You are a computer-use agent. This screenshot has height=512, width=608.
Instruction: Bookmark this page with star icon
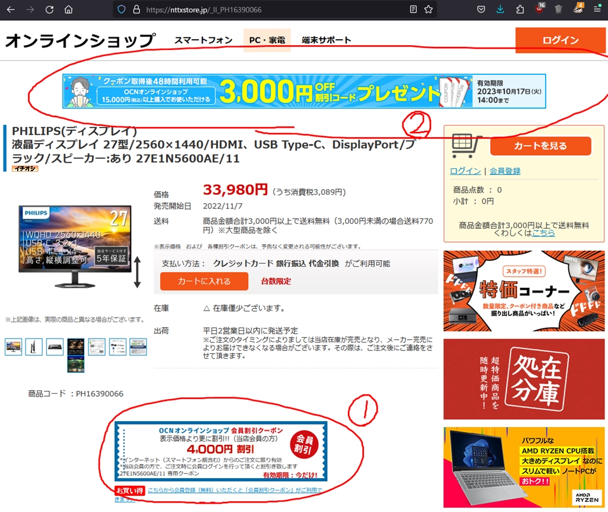click(x=428, y=10)
